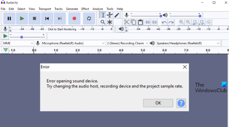Click the 3.0 mark on timeline ruler
Image resolution: width=229 pixels, height=127 pixels.
[x=99, y=50]
